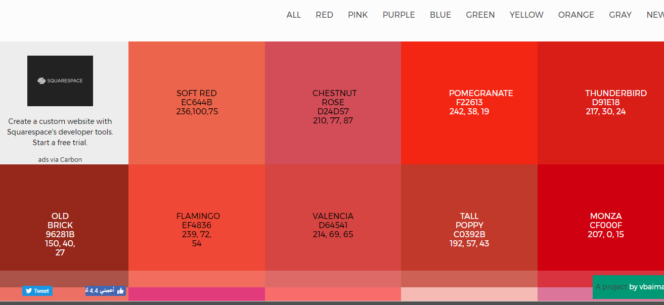Click the Tweet button

click(x=37, y=291)
